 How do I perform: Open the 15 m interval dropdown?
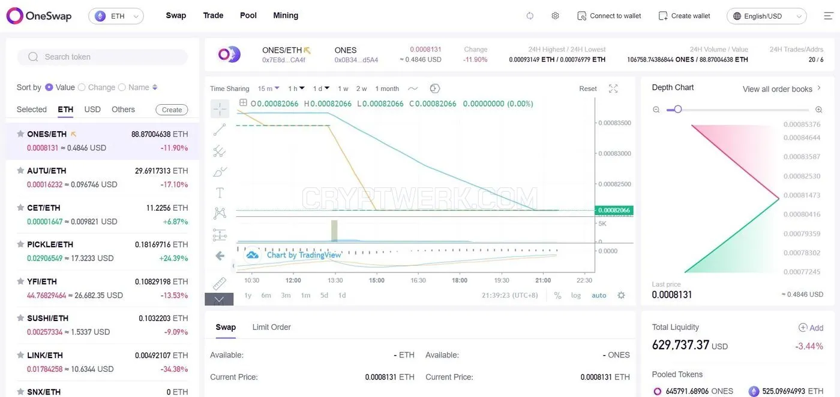(269, 89)
